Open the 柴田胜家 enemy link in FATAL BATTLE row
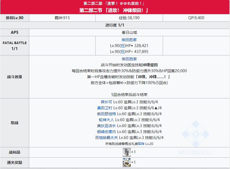 pos(129,40)
